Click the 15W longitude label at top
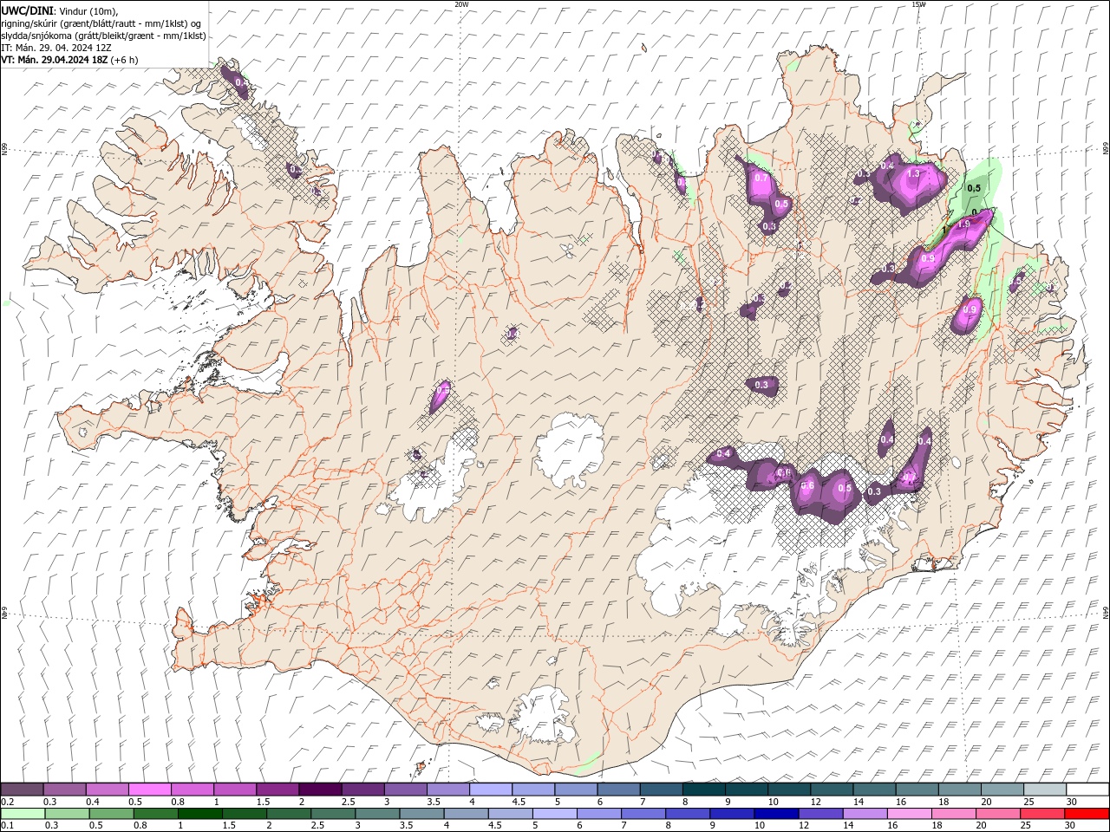 pyautogui.click(x=918, y=4)
